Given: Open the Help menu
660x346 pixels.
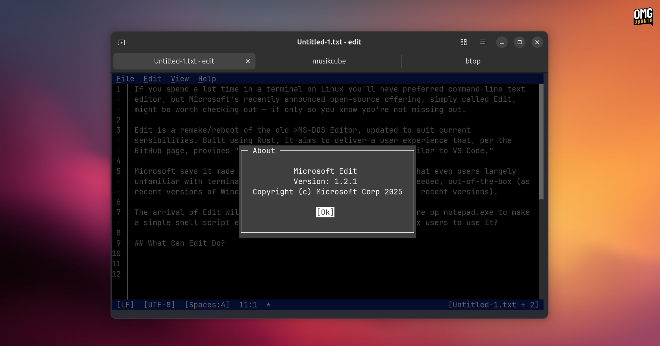Looking at the screenshot, I should tap(207, 79).
